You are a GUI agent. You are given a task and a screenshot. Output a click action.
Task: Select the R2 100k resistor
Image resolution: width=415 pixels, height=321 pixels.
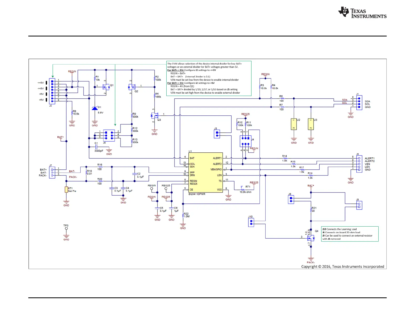point(155,78)
